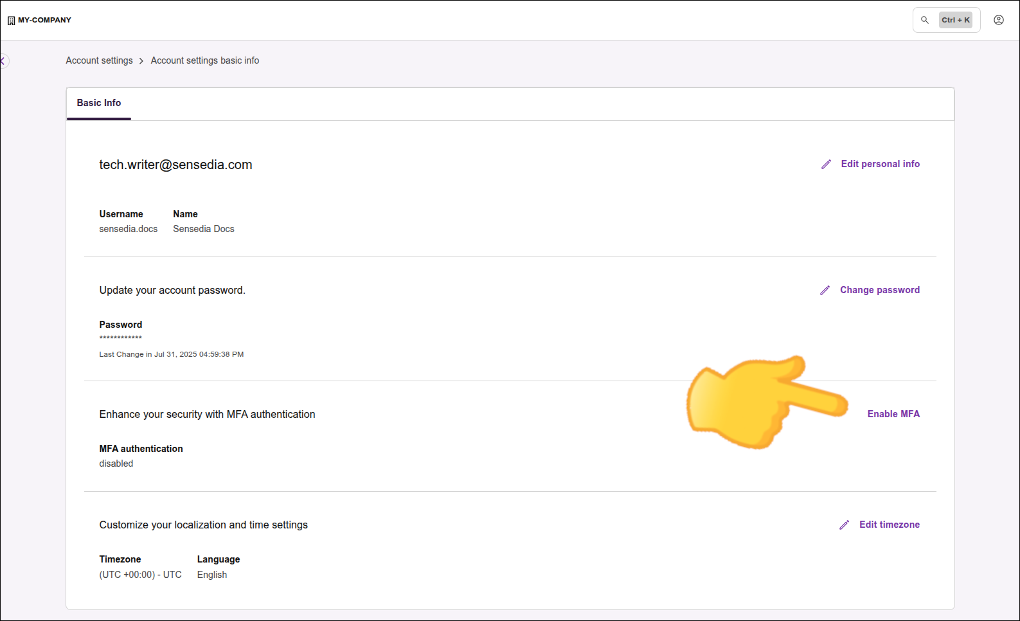
Task: Click the Ctrl + K shortcut badge
Action: coord(955,20)
